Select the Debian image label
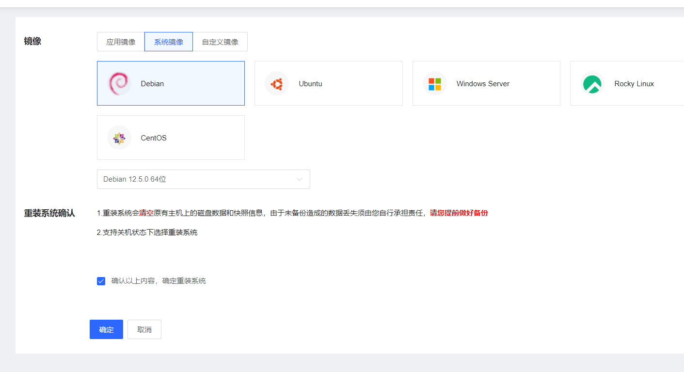 [x=152, y=84]
